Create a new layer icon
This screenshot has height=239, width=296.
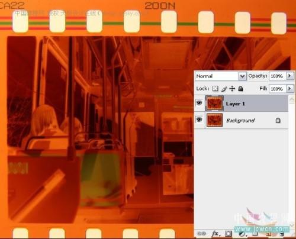pyautogui.click(x=268, y=234)
